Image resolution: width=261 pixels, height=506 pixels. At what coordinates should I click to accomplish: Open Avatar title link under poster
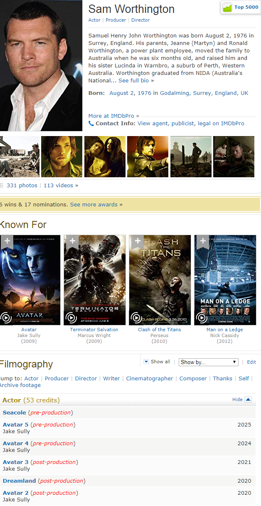(29, 330)
